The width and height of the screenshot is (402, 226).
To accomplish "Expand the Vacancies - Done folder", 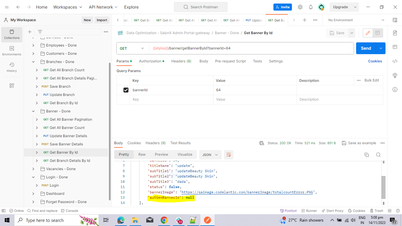I will 33,169.
